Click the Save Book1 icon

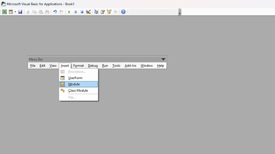point(20,12)
